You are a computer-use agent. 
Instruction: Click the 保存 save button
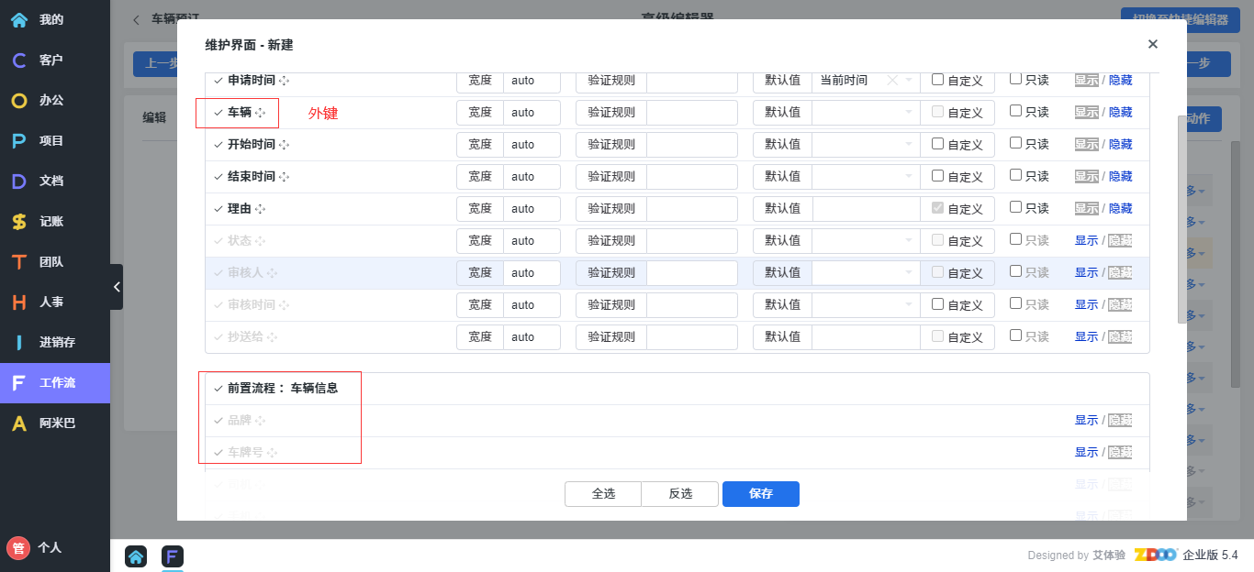pyautogui.click(x=760, y=494)
